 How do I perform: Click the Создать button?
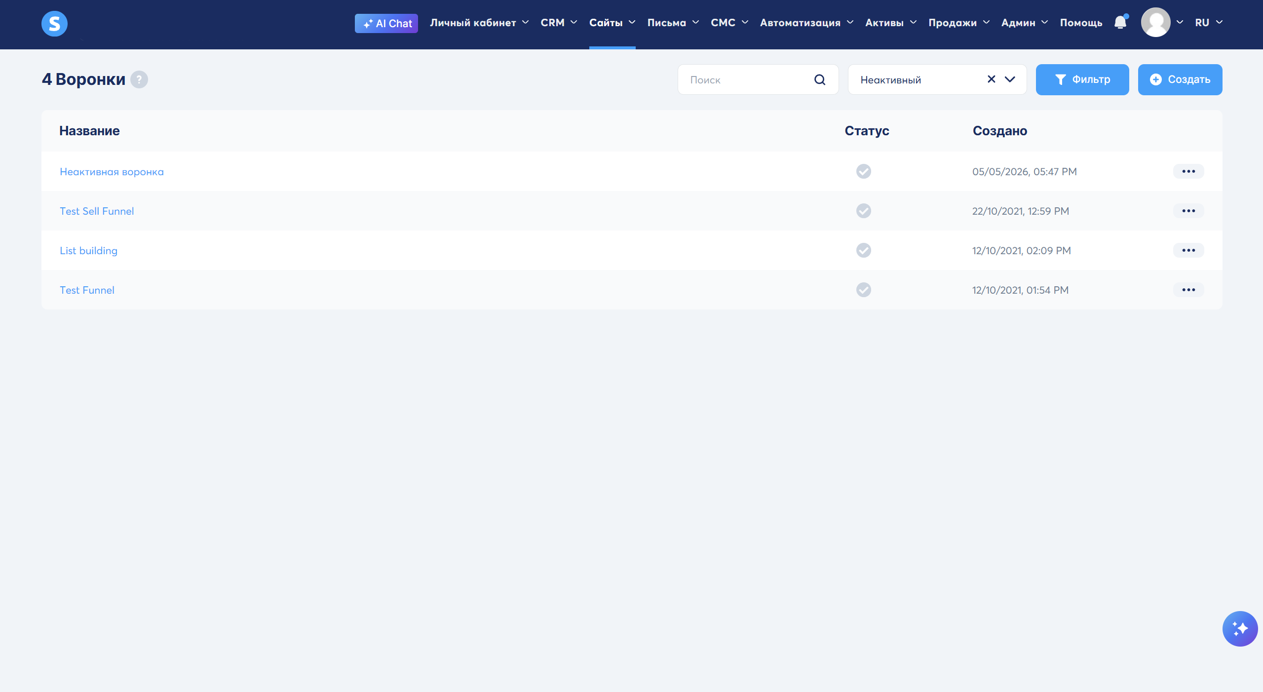click(x=1180, y=79)
